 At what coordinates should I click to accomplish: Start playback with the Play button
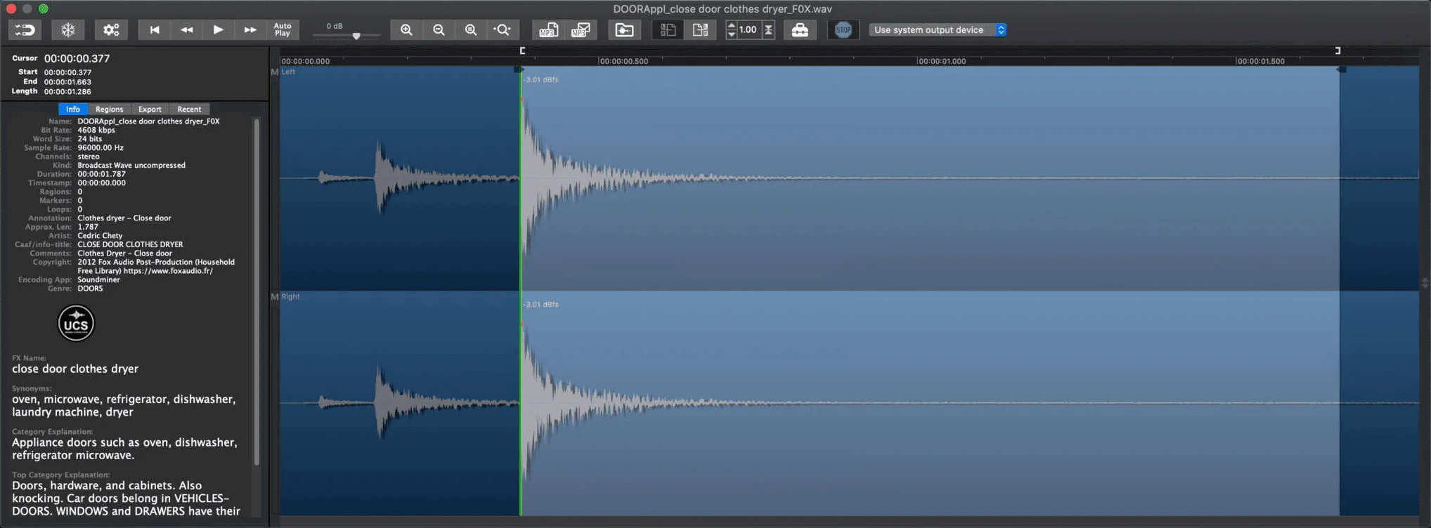click(218, 29)
